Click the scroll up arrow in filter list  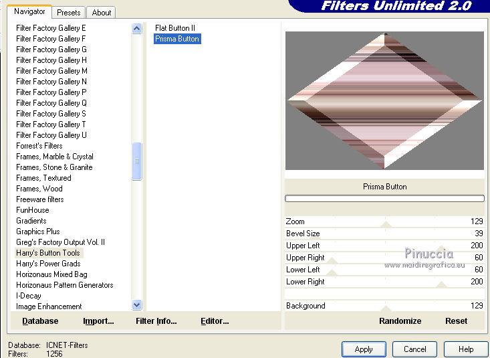point(136,29)
